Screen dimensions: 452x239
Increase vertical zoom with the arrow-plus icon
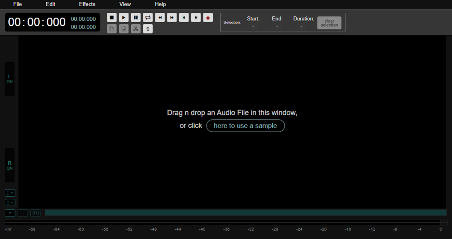click(x=10, y=193)
